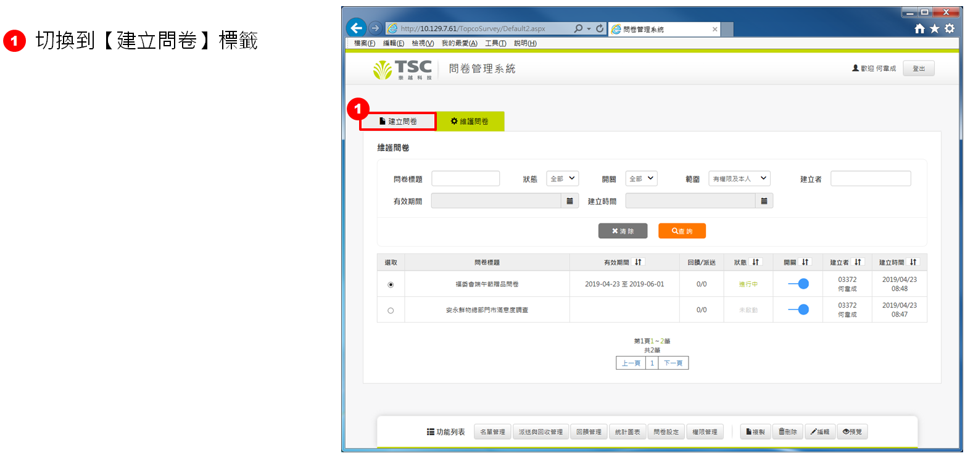The width and height of the screenshot is (965, 456).
Task: Switch to the 建立問卷 tab
Action: point(398,122)
